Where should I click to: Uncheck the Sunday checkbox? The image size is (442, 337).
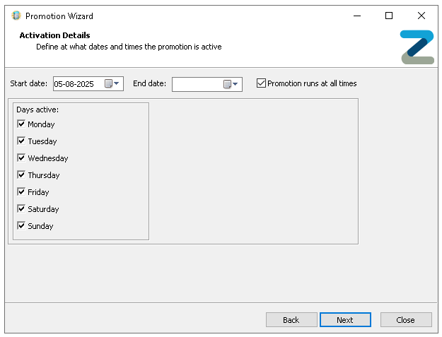[21, 226]
